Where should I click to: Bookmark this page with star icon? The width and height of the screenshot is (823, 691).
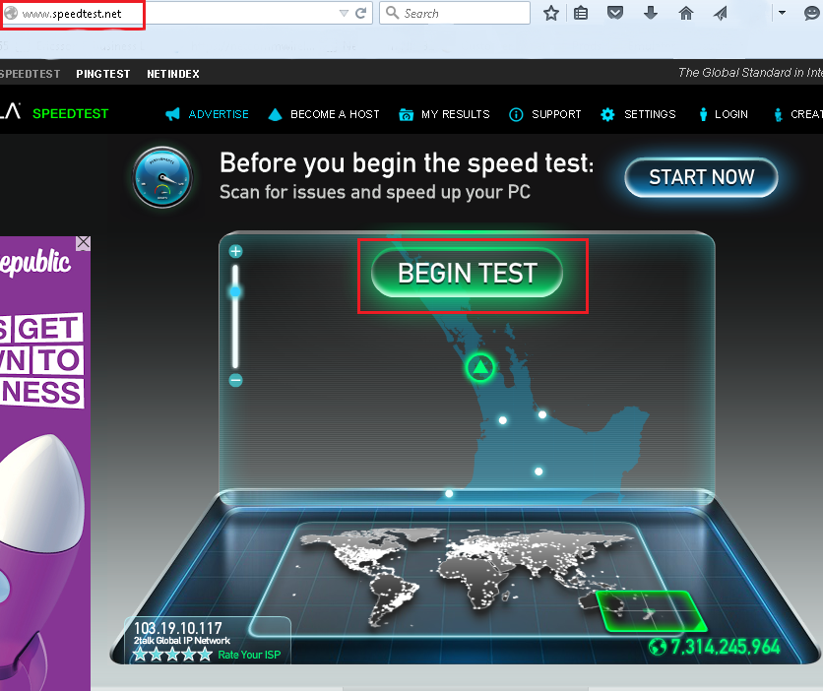(551, 13)
